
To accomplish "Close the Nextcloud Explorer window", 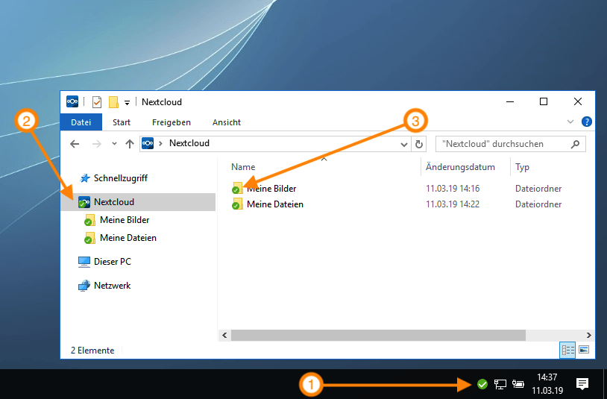I will (x=578, y=101).
